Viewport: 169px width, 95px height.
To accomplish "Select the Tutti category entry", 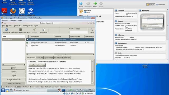I will coord(13,36).
